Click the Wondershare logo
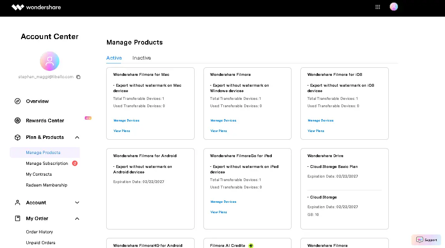 (36, 7)
